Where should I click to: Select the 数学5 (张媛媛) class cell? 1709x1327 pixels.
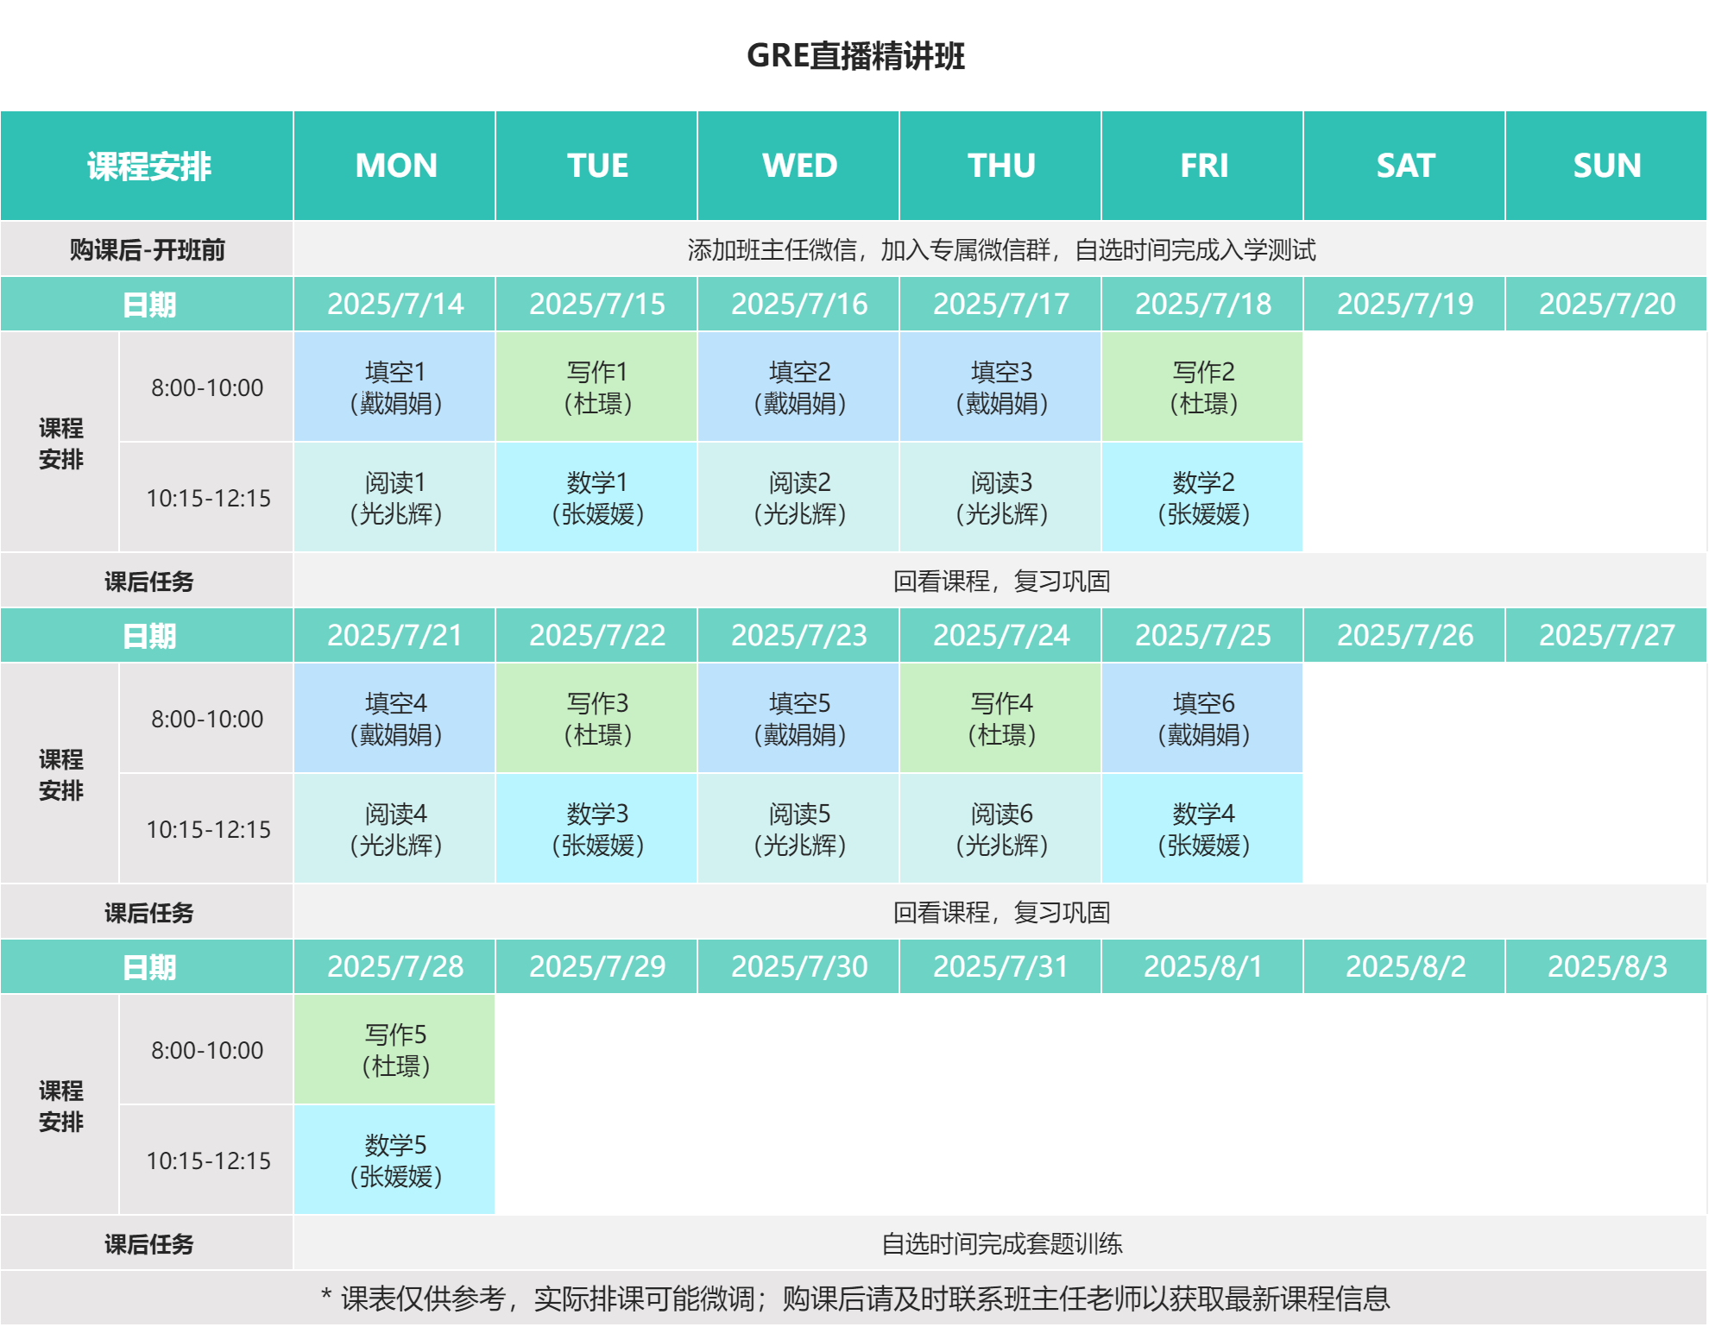click(395, 1160)
